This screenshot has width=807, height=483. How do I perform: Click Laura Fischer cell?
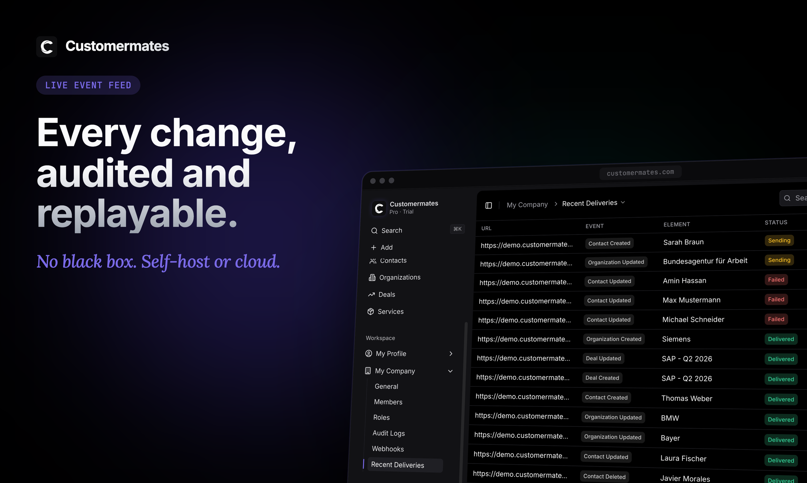click(683, 459)
